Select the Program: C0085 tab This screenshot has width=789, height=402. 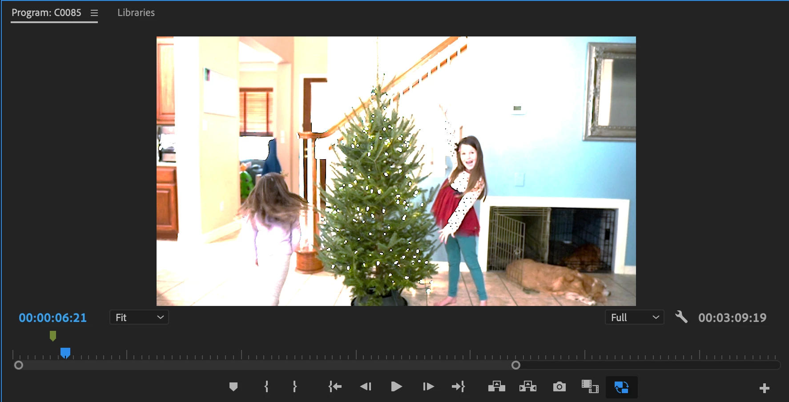46,12
